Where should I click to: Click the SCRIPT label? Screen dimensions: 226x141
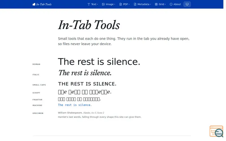[36, 93]
